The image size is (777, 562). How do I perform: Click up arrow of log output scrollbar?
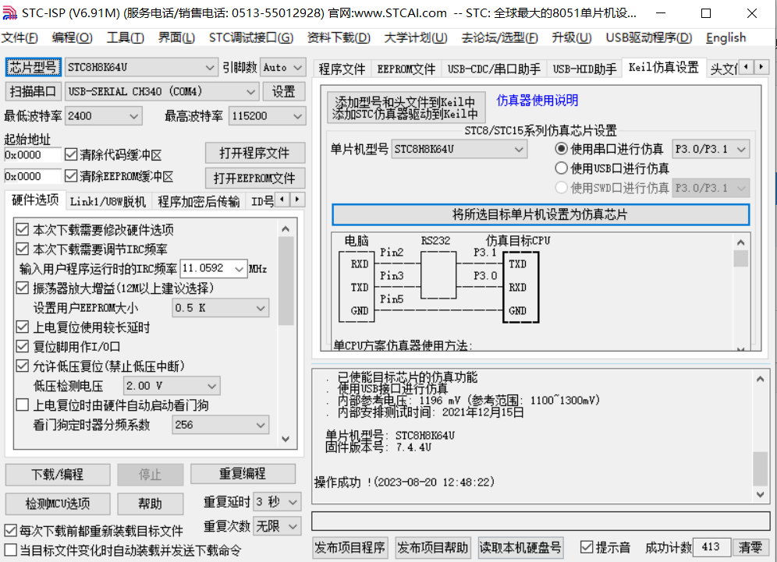pos(760,380)
